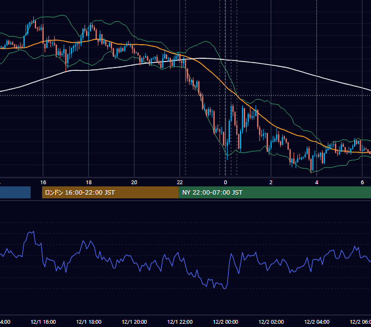The image size is (371, 327).
Task: Click the 12/1 22:00 date label
Action: (x=180, y=322)
